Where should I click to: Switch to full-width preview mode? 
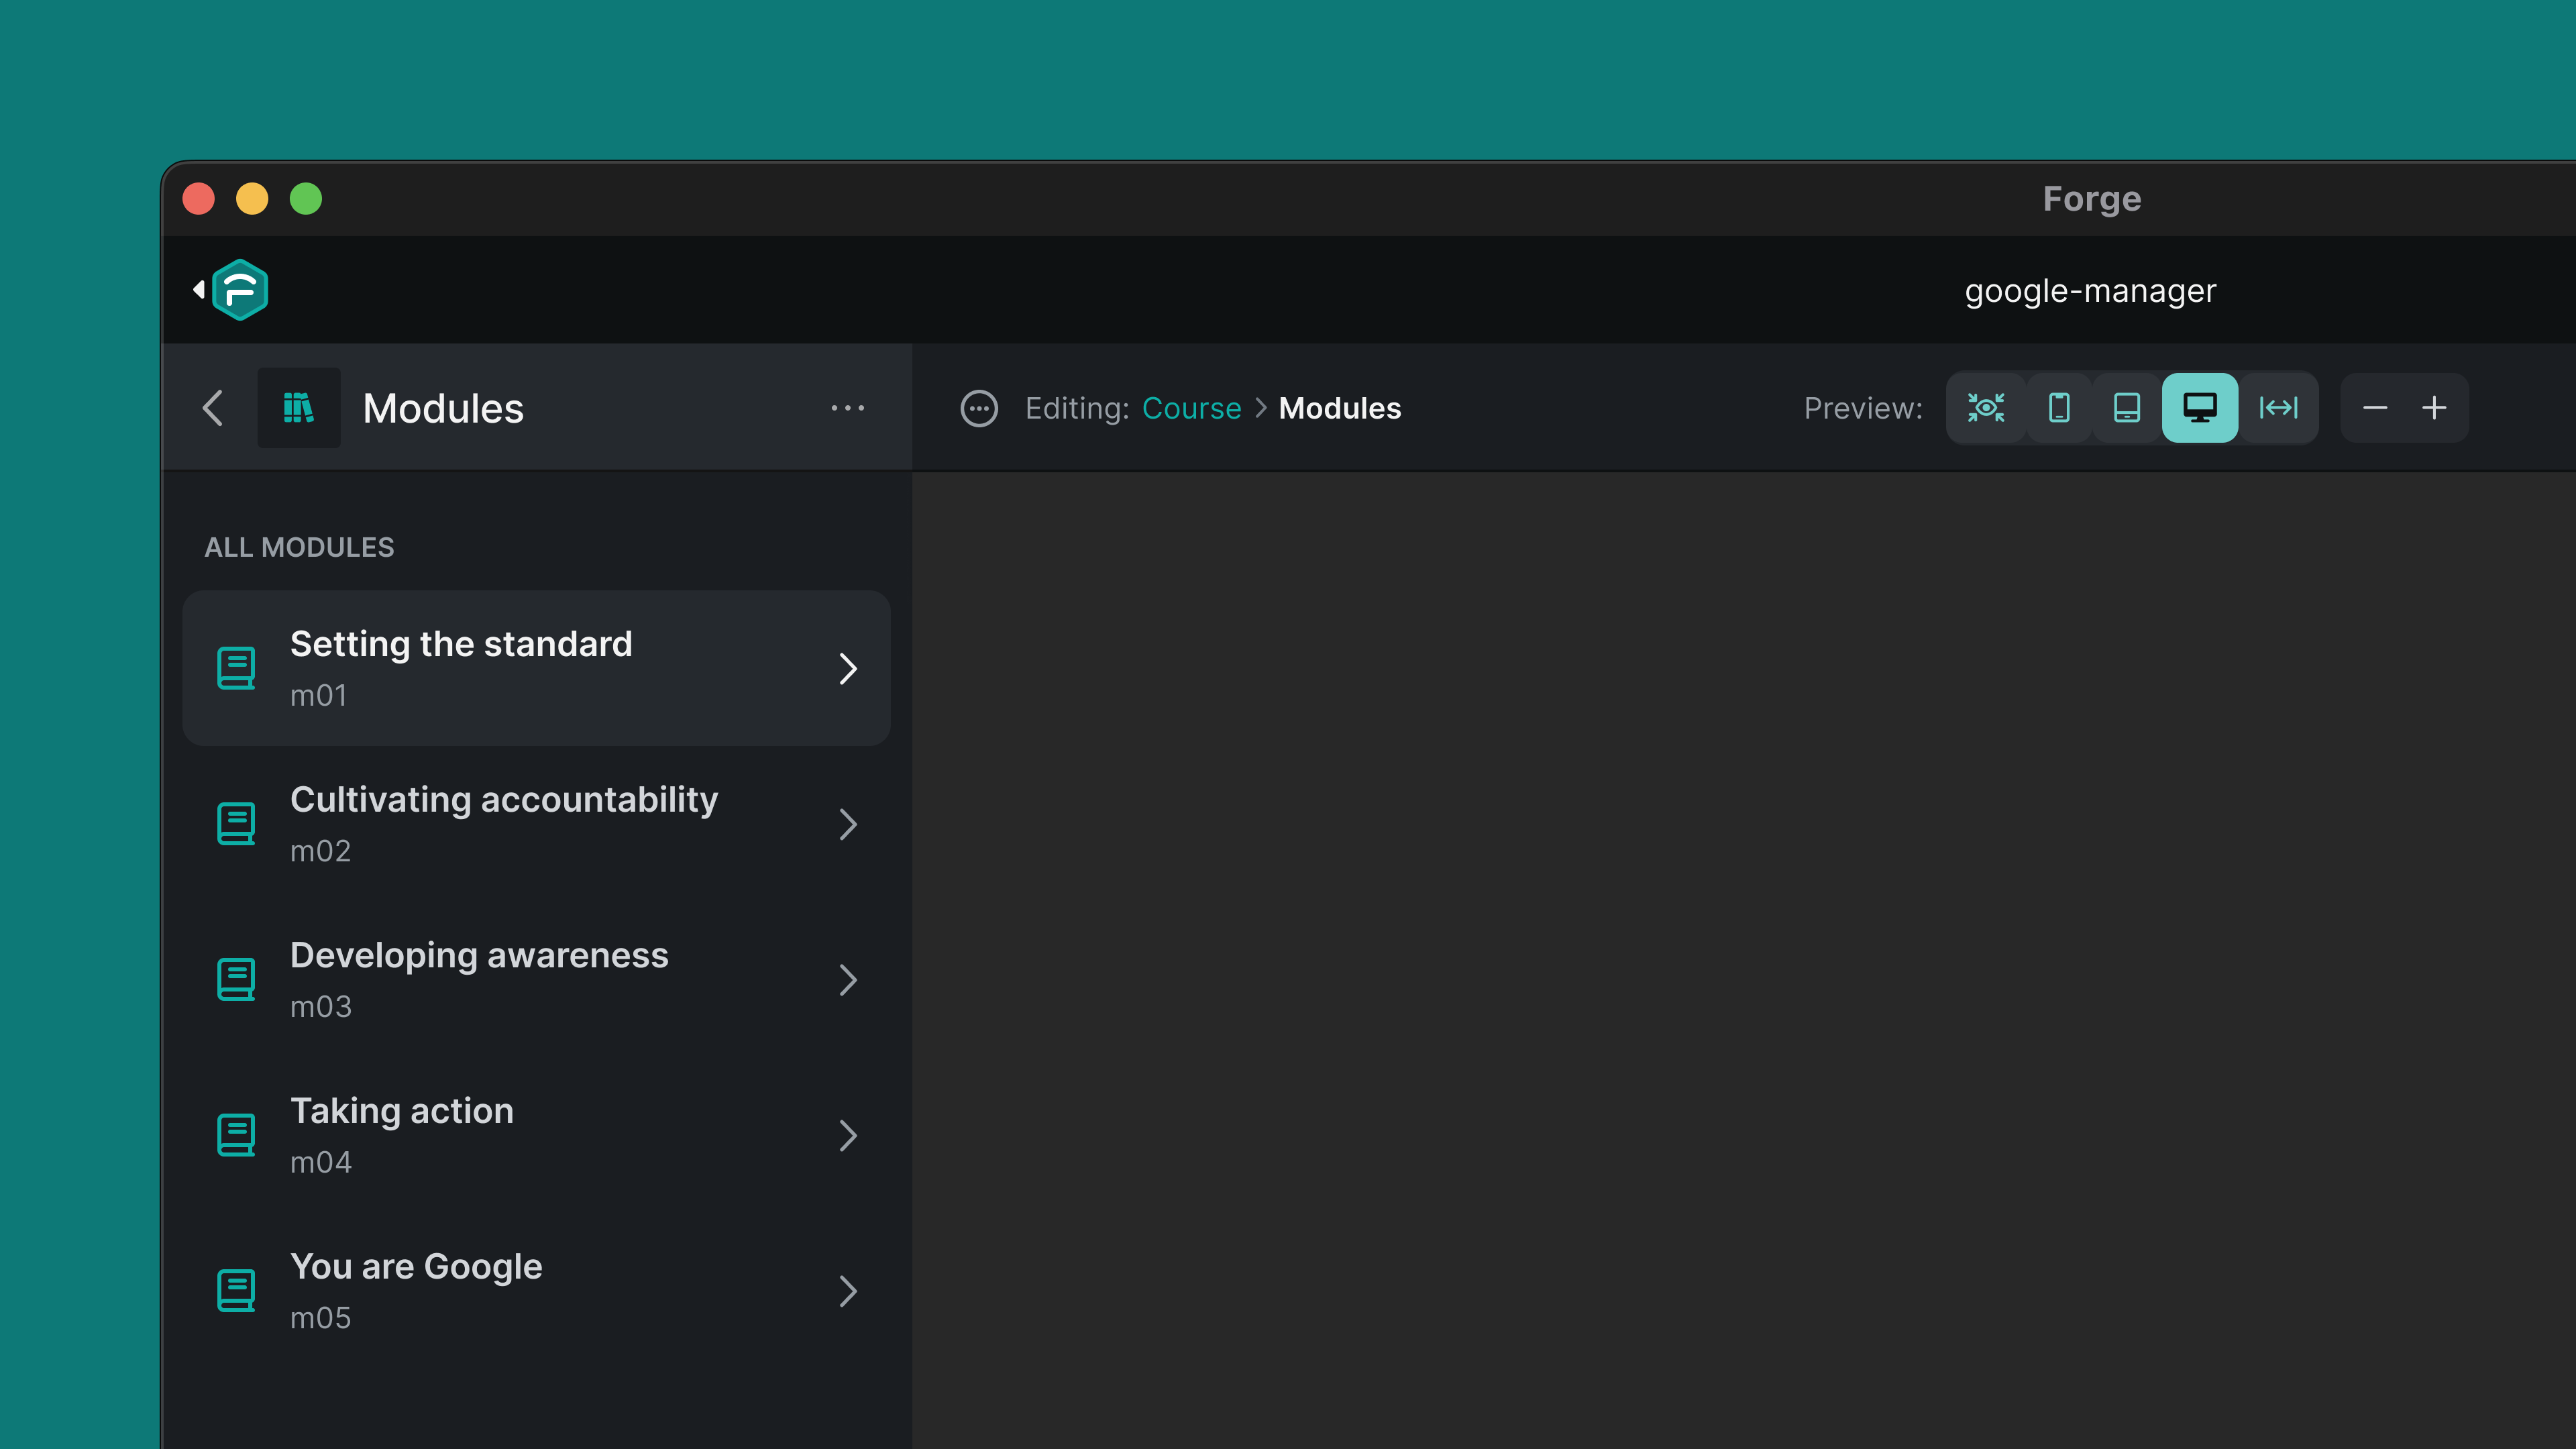[2278, 408]
